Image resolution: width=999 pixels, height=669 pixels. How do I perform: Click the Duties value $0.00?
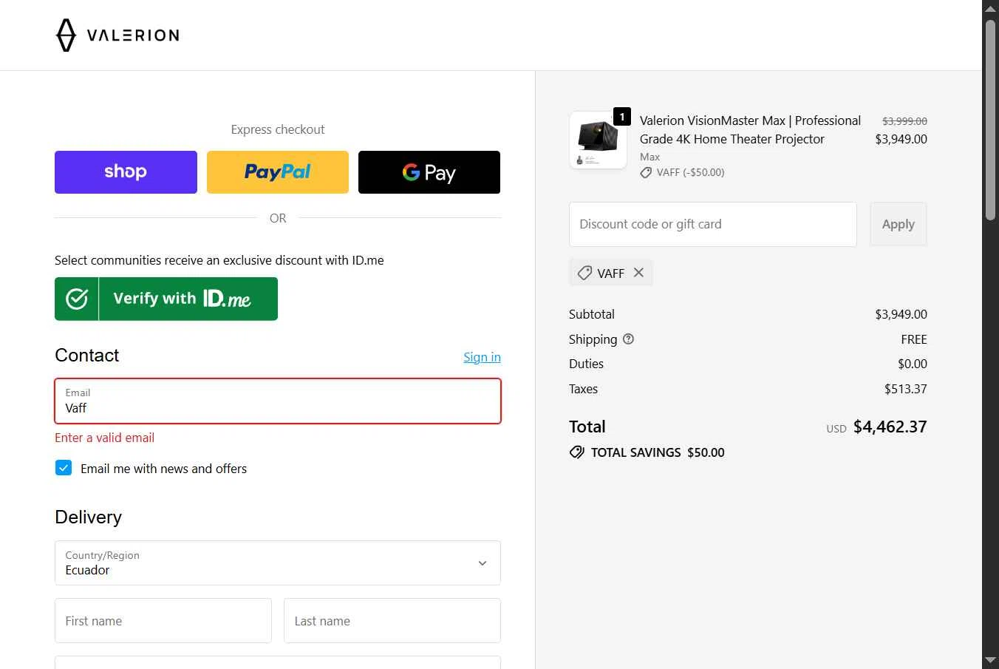tap(913, 364)
